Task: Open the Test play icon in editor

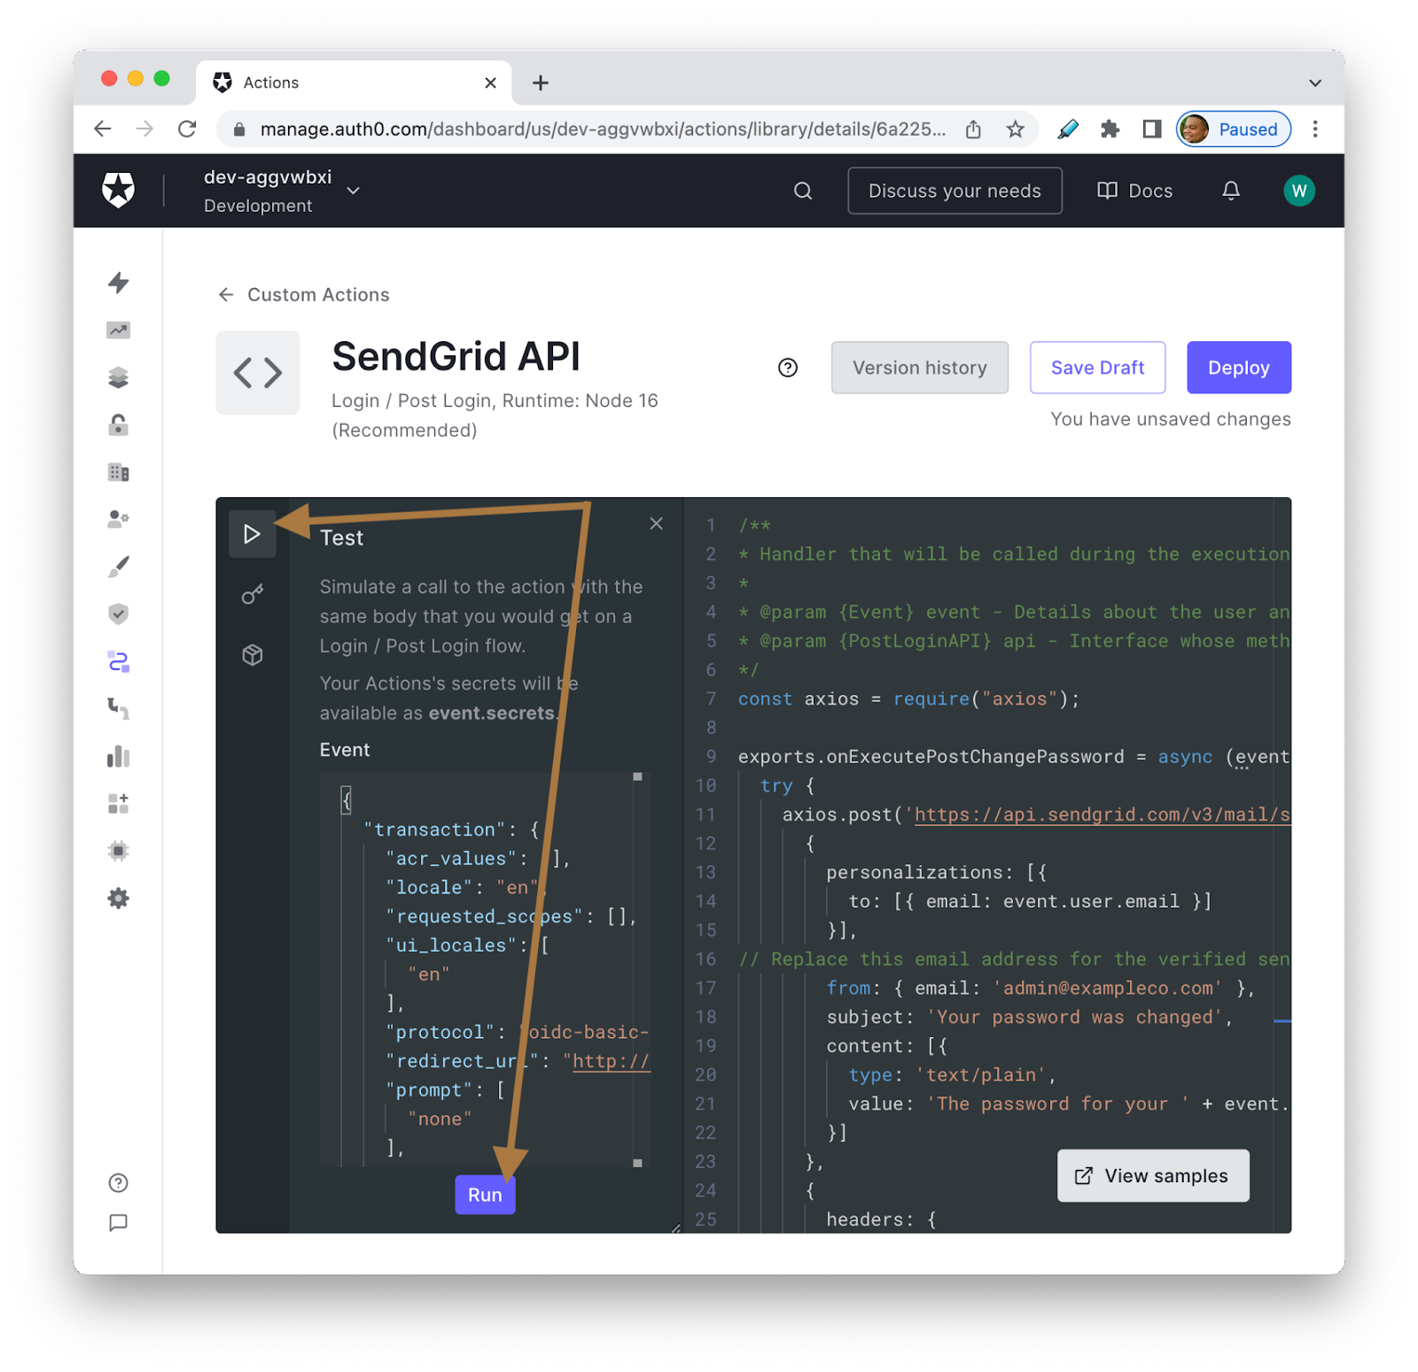Action: [253, 534]
